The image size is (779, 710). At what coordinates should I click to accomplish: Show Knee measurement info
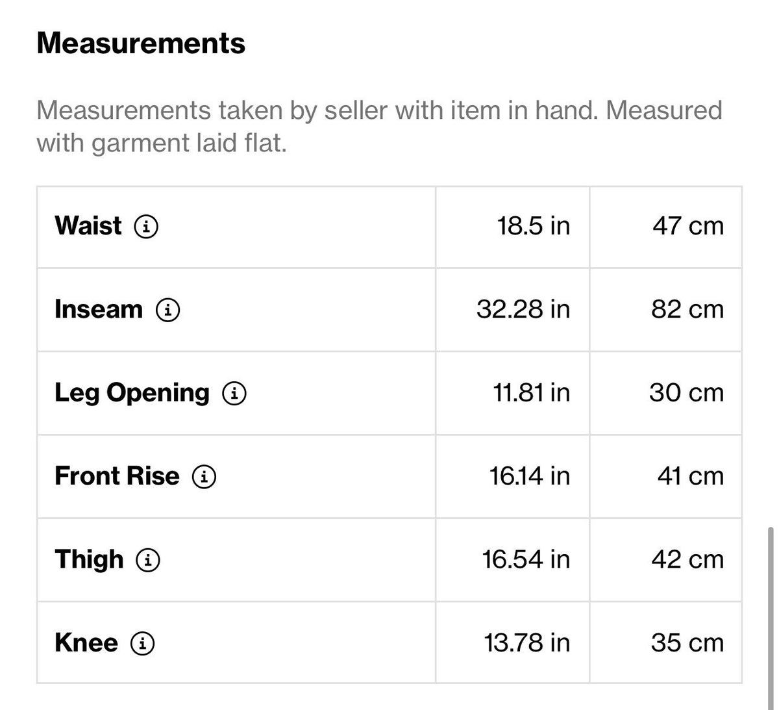click(143, 643)
